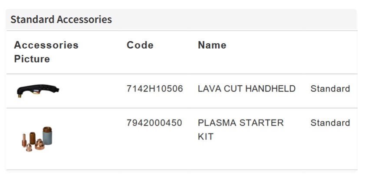The image size is (378, 185).
Task: Click the Name column header
Action: pyautogui.click(x=212, y=45)
